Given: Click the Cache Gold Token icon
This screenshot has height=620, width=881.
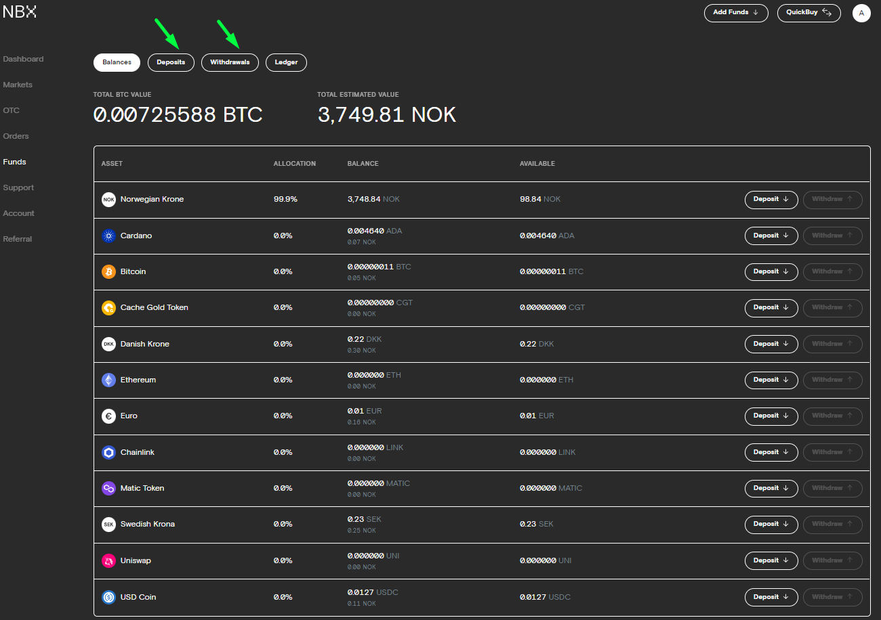Looking at the screenshot, I should tap(108, 308).
